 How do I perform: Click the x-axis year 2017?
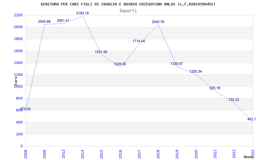(139, 154)
